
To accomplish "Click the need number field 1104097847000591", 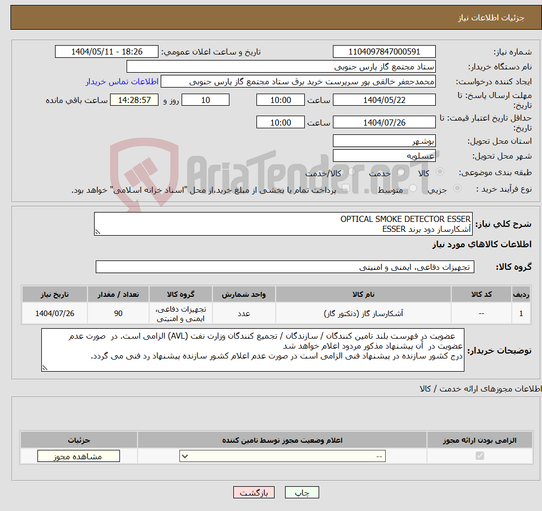I will 384,52.
